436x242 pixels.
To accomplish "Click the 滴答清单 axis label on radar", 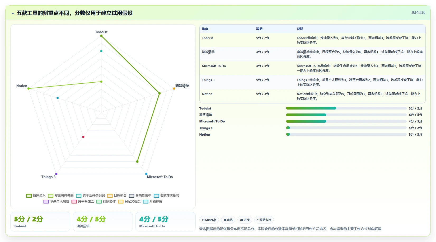I will pos(182,86).
